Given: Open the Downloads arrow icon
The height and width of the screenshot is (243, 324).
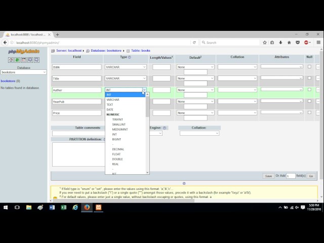Looking at the screenshot, I should 280,43.
